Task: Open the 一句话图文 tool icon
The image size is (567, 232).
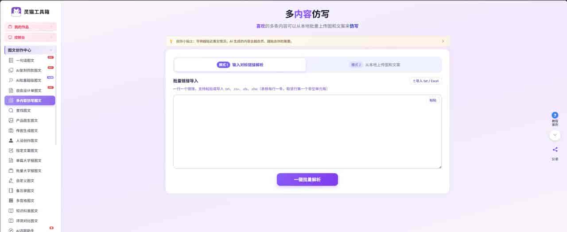Action: pos(11,61)
